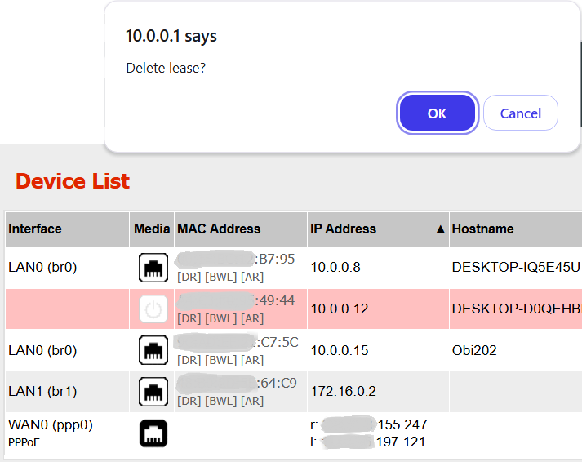Click MAC address ending :49:44
This screenshot has width=582, height=462.
tap(236, 300)
